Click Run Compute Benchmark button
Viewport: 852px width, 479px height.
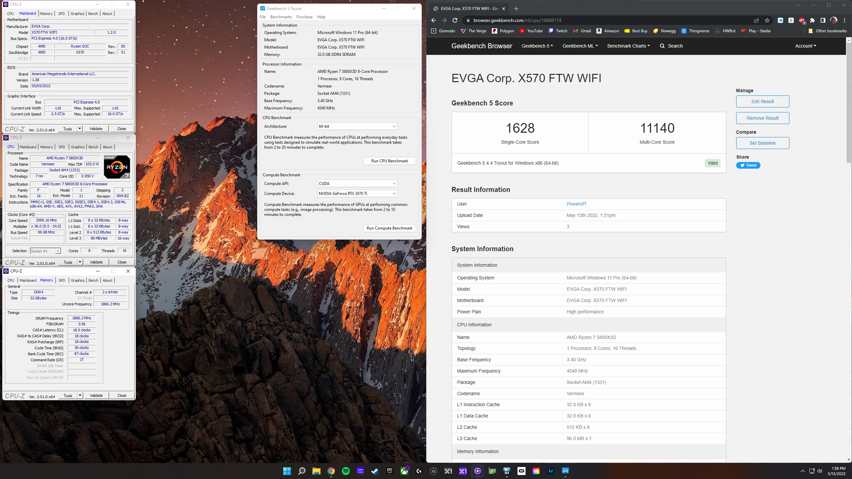tap(389, 228)
